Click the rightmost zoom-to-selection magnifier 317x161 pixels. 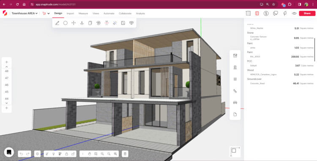pyautogui.click(x=115, y=154)
